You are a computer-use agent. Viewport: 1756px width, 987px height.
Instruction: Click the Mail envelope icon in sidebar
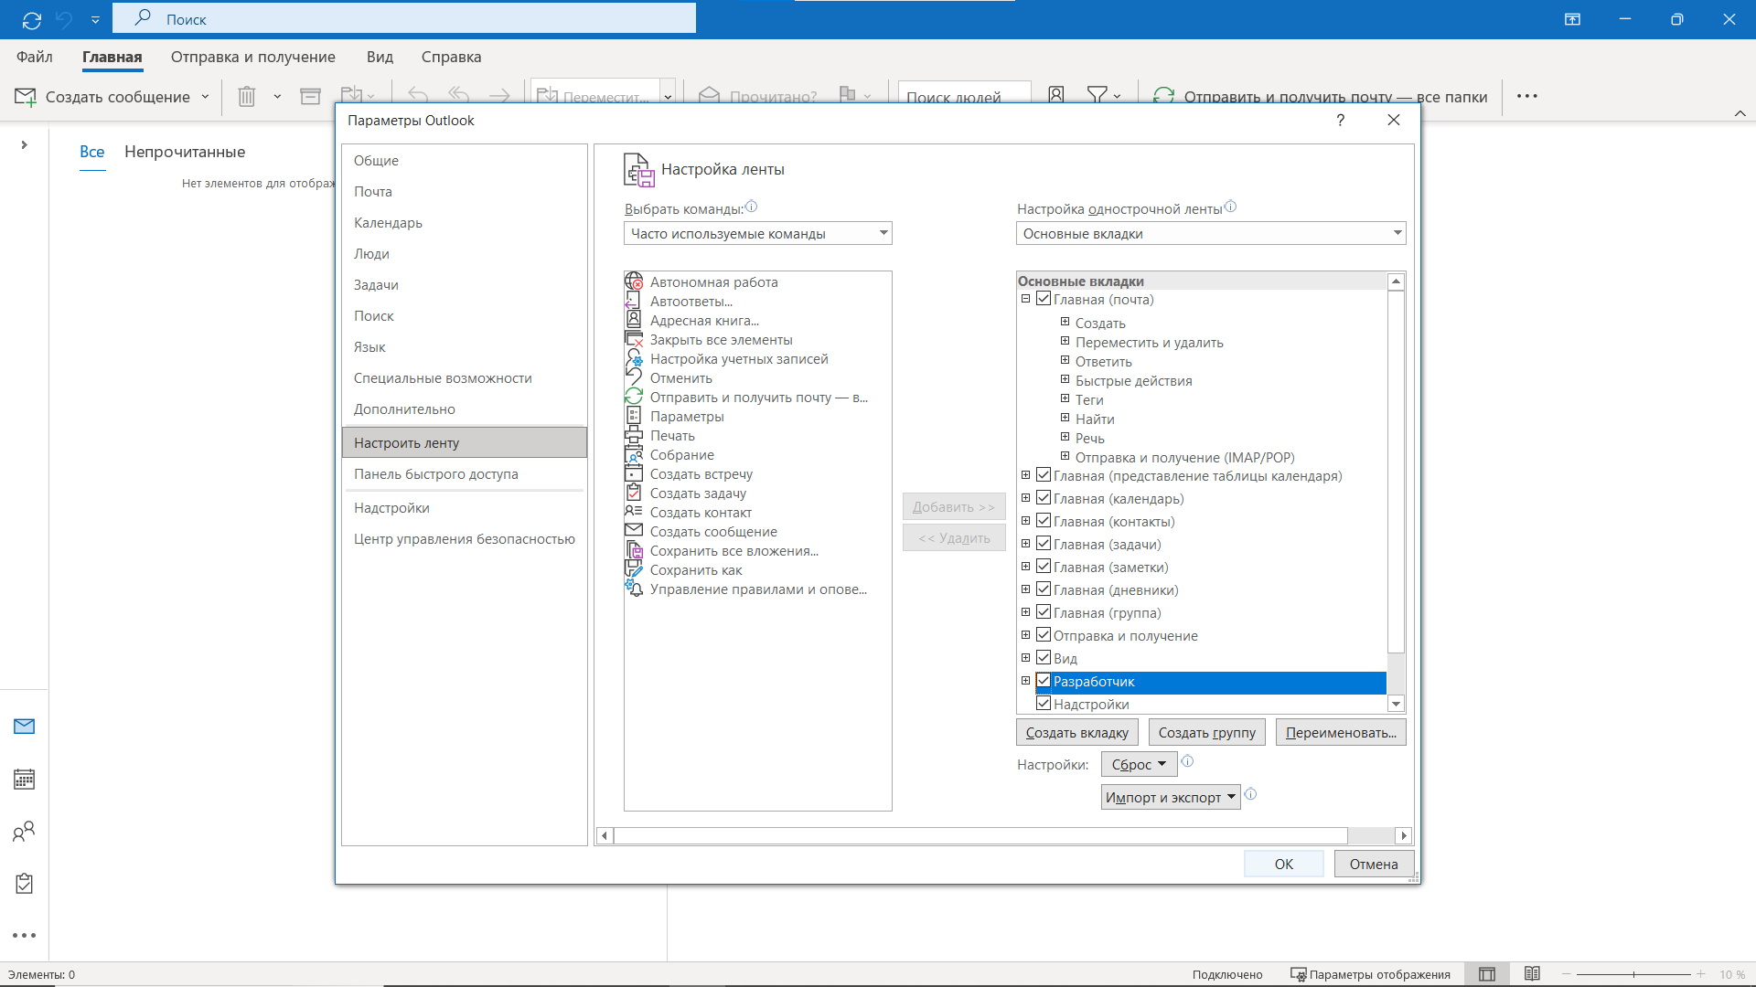click(x=24, y=727)
